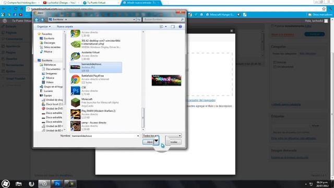Viewport: 334px width, 188px height.
Task: Open the Nombre filename dropdown arrow
Action: pos(138,136)
